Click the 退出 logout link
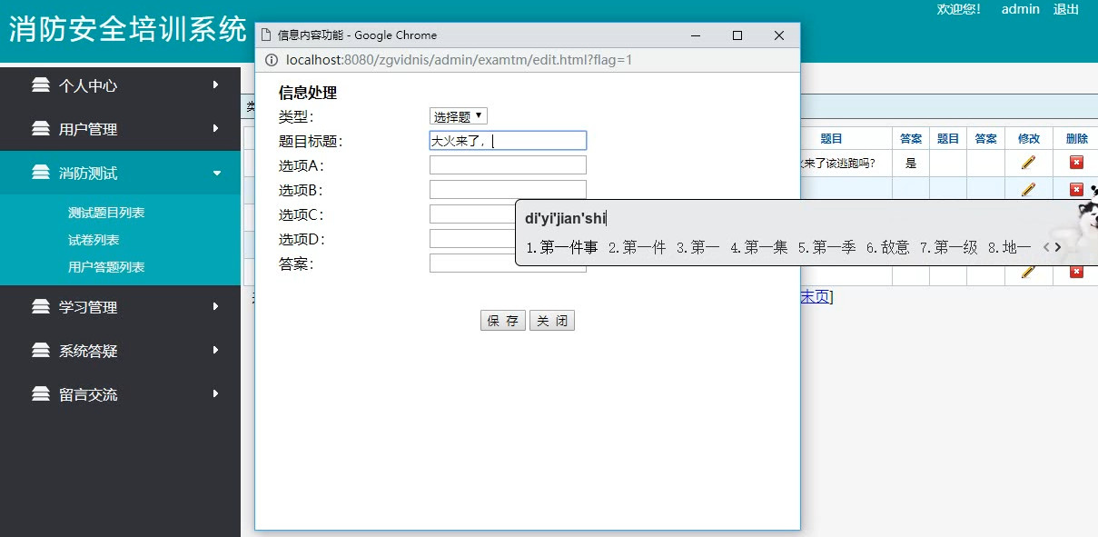Image resolution: width=1098 pixels, height=537 pixels. 1066,9
